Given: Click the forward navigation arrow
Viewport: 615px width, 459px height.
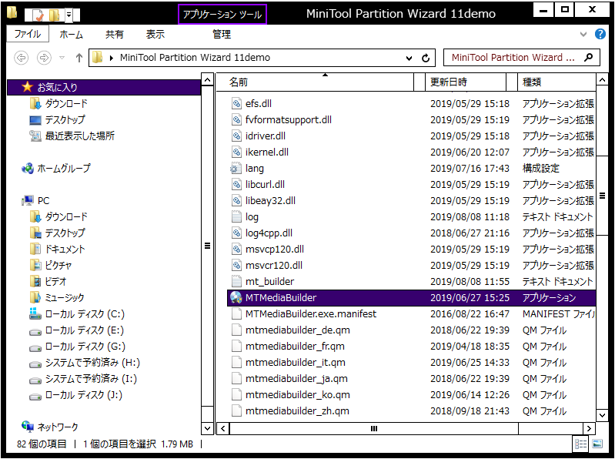Looking at the screenshot, I should (44, 58).
